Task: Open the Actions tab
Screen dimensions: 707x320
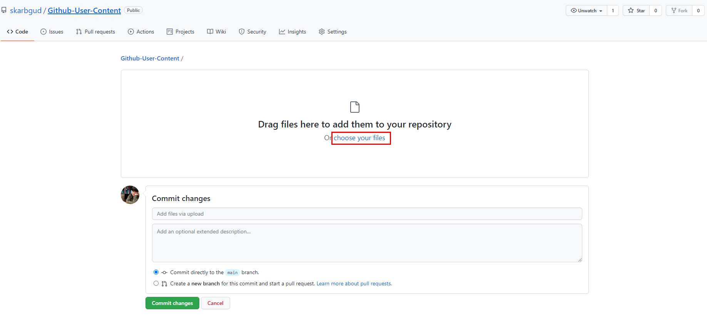Action: click(x=141, y=32)
